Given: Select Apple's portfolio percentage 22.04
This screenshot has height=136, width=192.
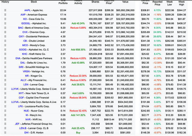Looking at the screenshot, I should 63,10.
